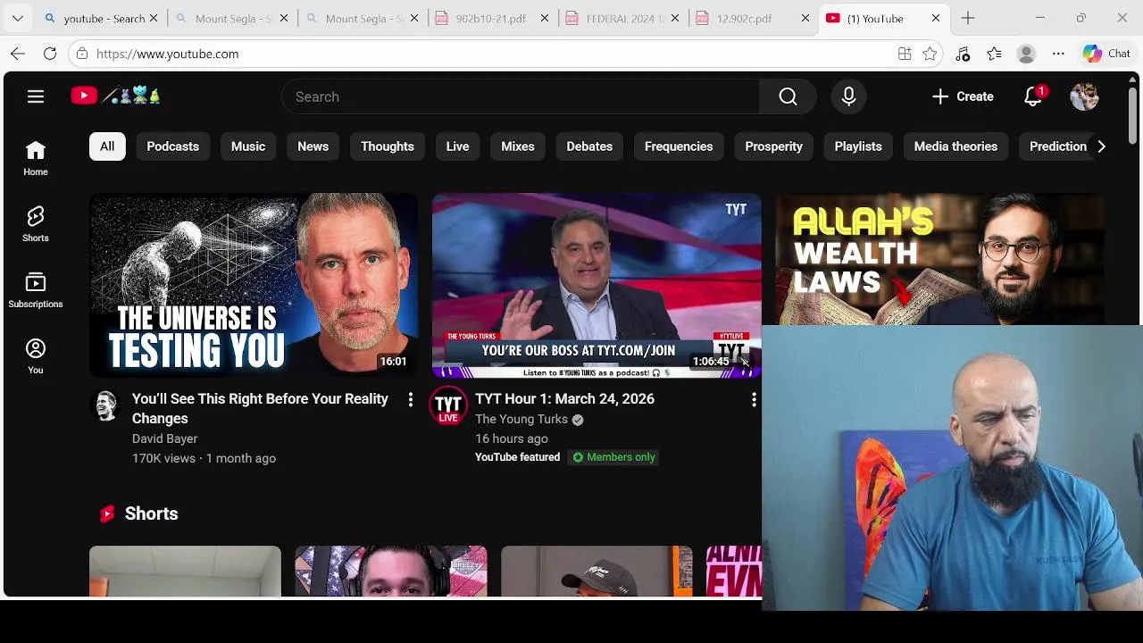Image resolution: width=1143 pixels, height=643 pixels.
Task: Open the first Shorts thumbnail
Action: pos(185,571)
